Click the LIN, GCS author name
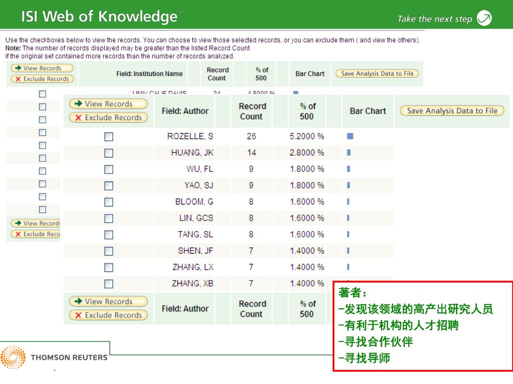This screenshot has width=513, height=384. click(x=196, y=218)
